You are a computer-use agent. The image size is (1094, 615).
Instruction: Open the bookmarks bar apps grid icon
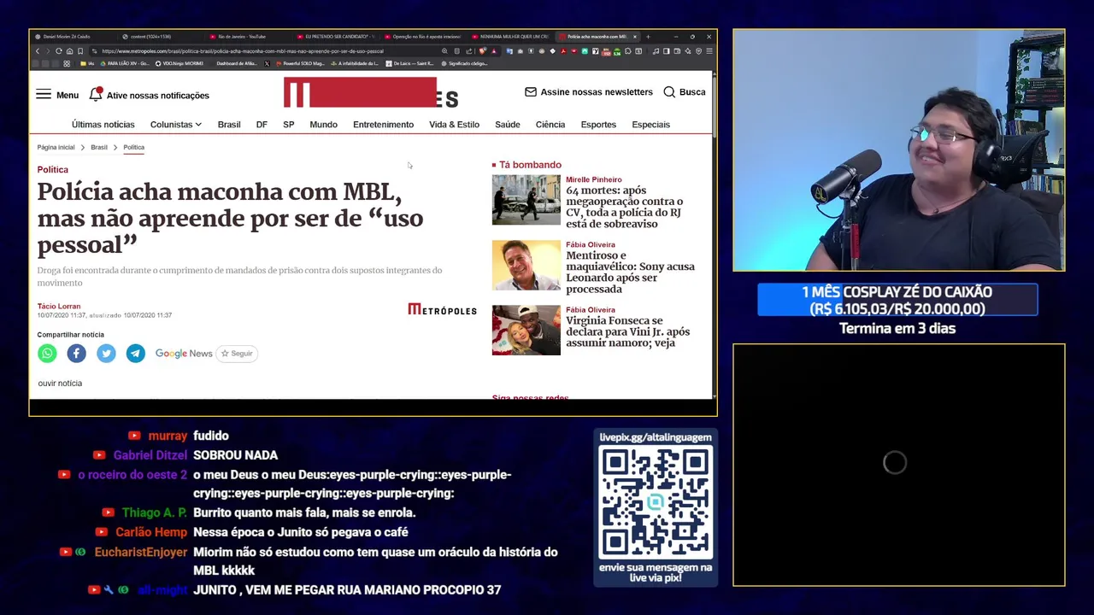67,63
